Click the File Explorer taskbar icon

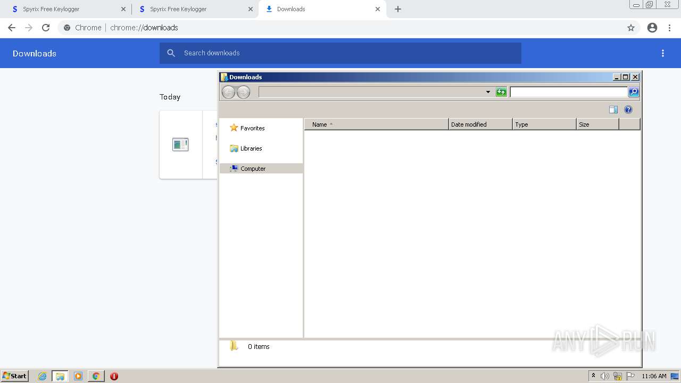tap(60, 376)
